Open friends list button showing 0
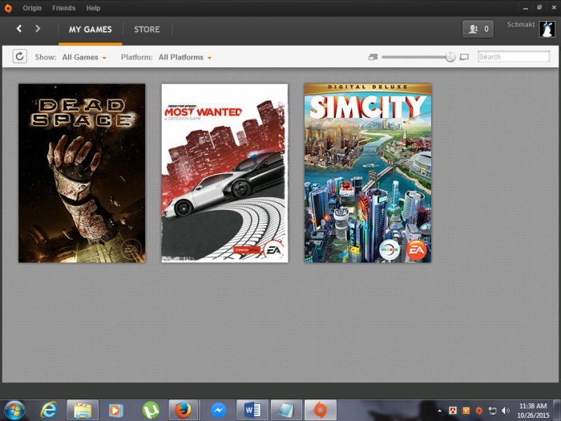 tap(478, 29)
